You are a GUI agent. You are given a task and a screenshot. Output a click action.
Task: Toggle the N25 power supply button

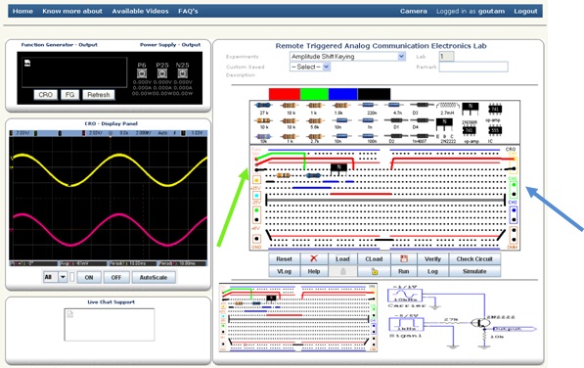tap(183, 73)
